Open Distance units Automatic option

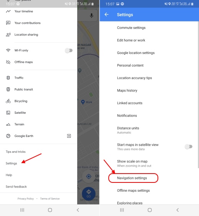[149, 130]
